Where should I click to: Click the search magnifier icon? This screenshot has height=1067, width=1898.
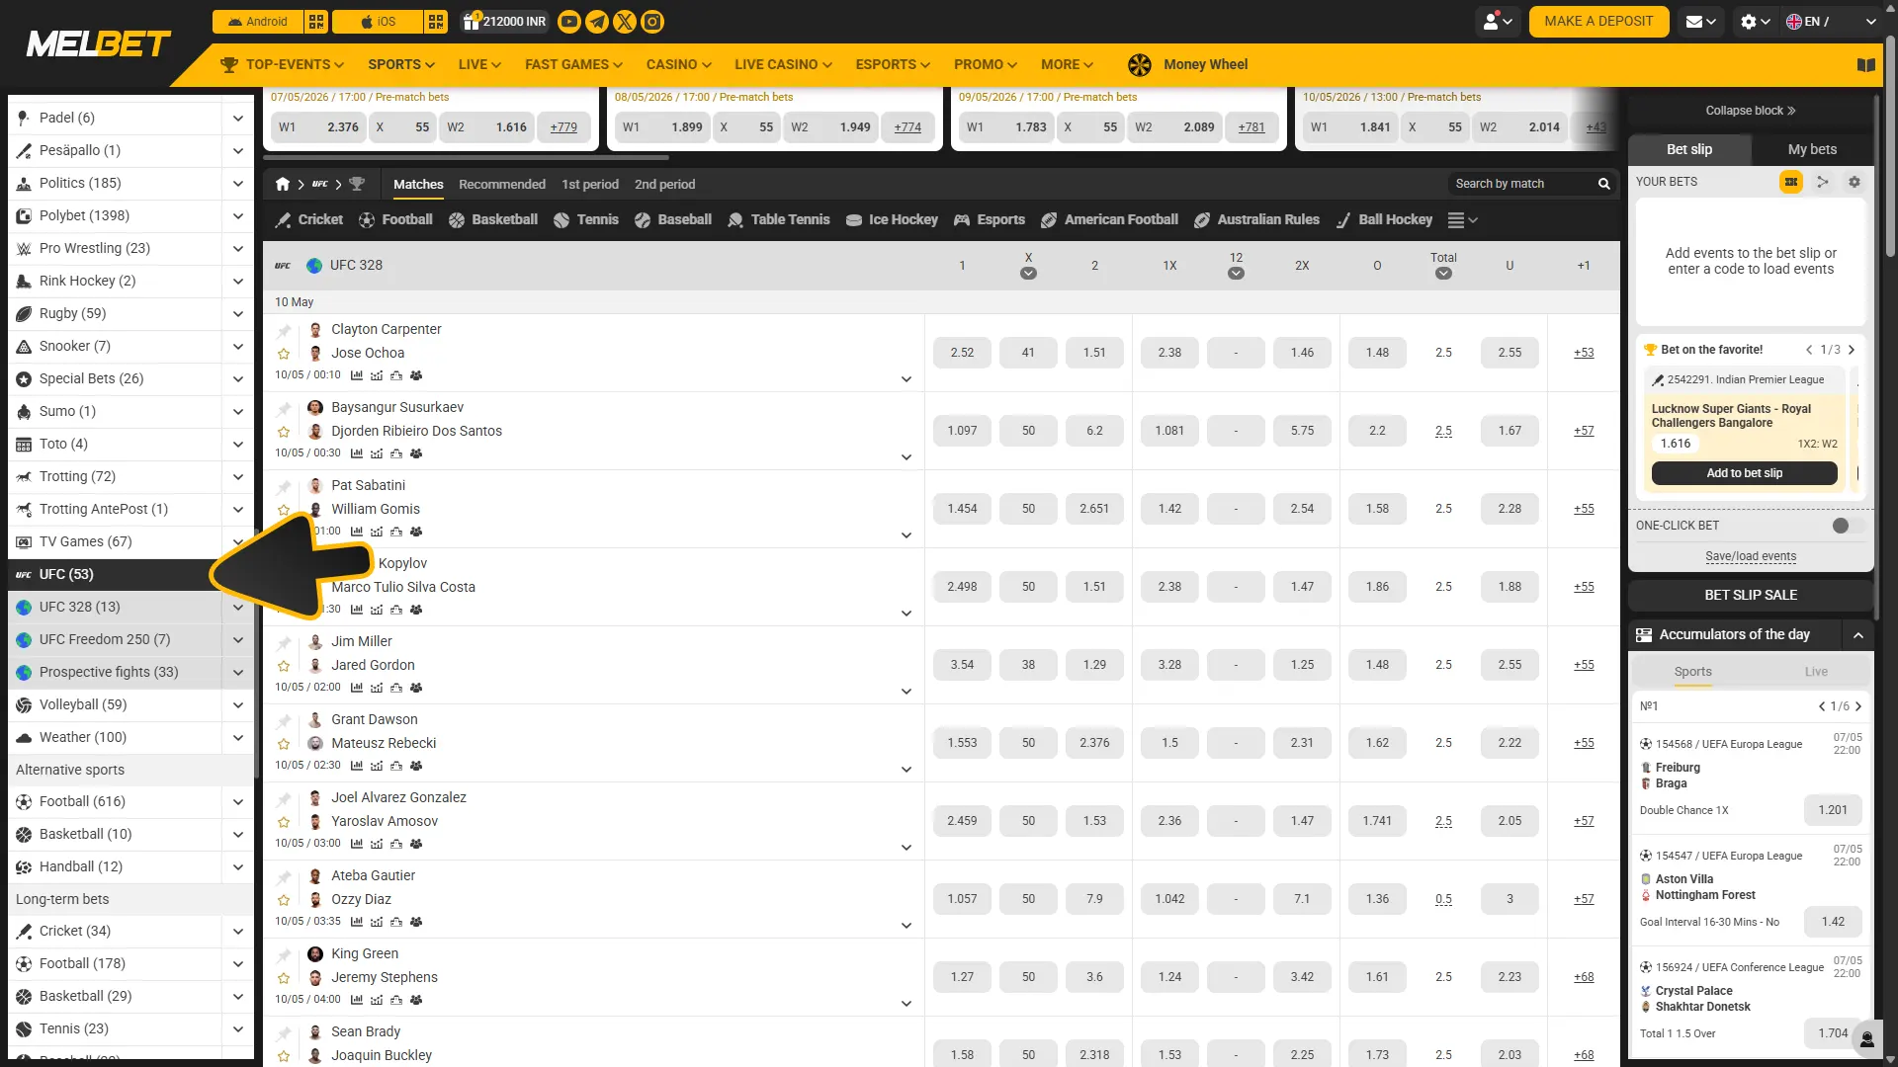(1604, 185)
